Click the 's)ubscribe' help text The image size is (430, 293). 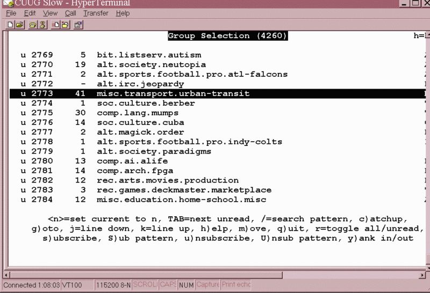click(70, 238)
